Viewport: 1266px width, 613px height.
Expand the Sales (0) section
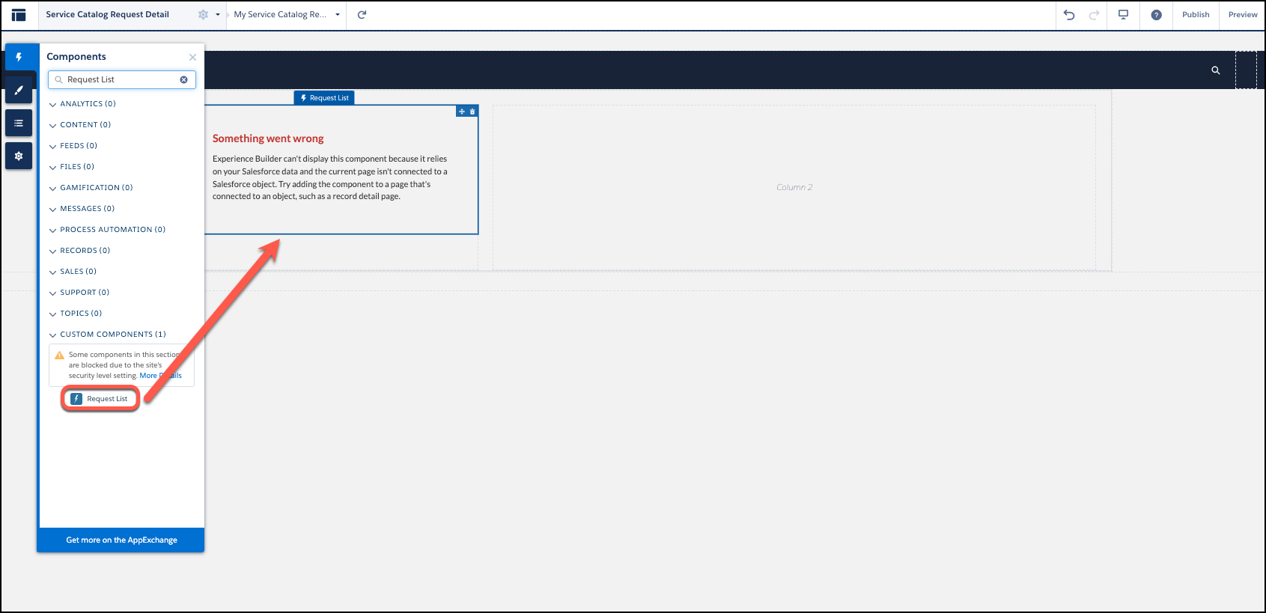[73, 272]
